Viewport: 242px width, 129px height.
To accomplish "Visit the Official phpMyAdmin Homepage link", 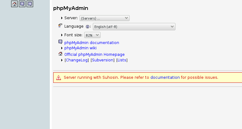I will tap(94, 55).
